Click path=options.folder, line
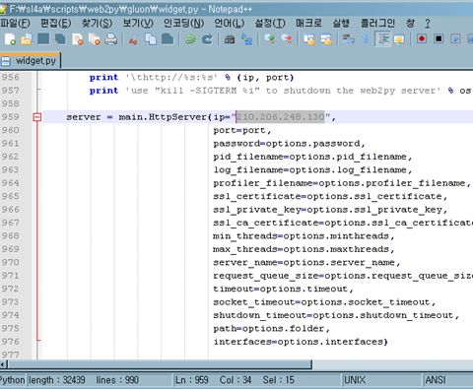Viewport: 473px width, 389px height. (271, 329)
